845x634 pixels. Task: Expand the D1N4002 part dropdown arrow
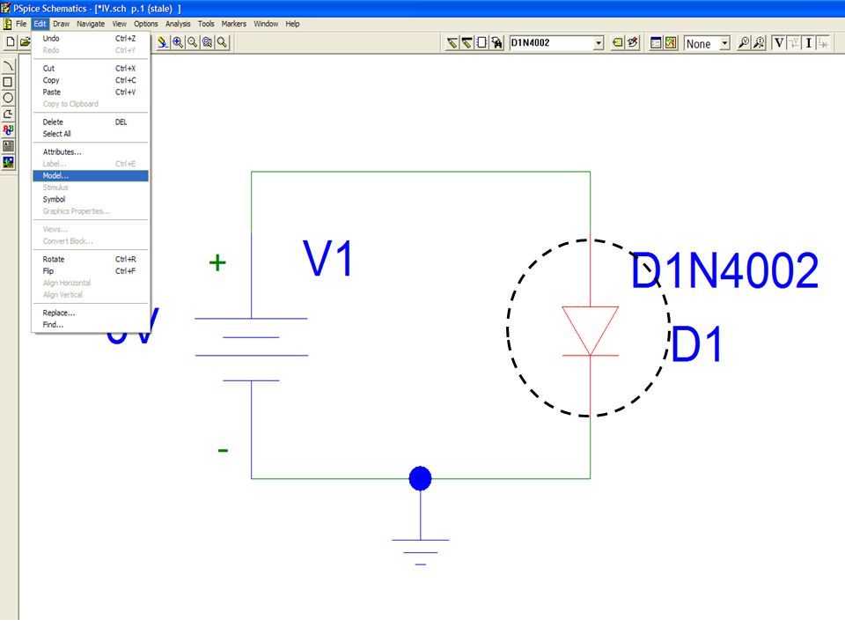point(599,43)
